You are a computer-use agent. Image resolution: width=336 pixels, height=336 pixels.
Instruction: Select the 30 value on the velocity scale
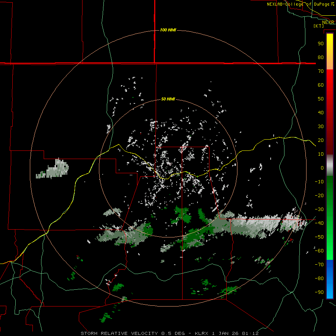321,127
